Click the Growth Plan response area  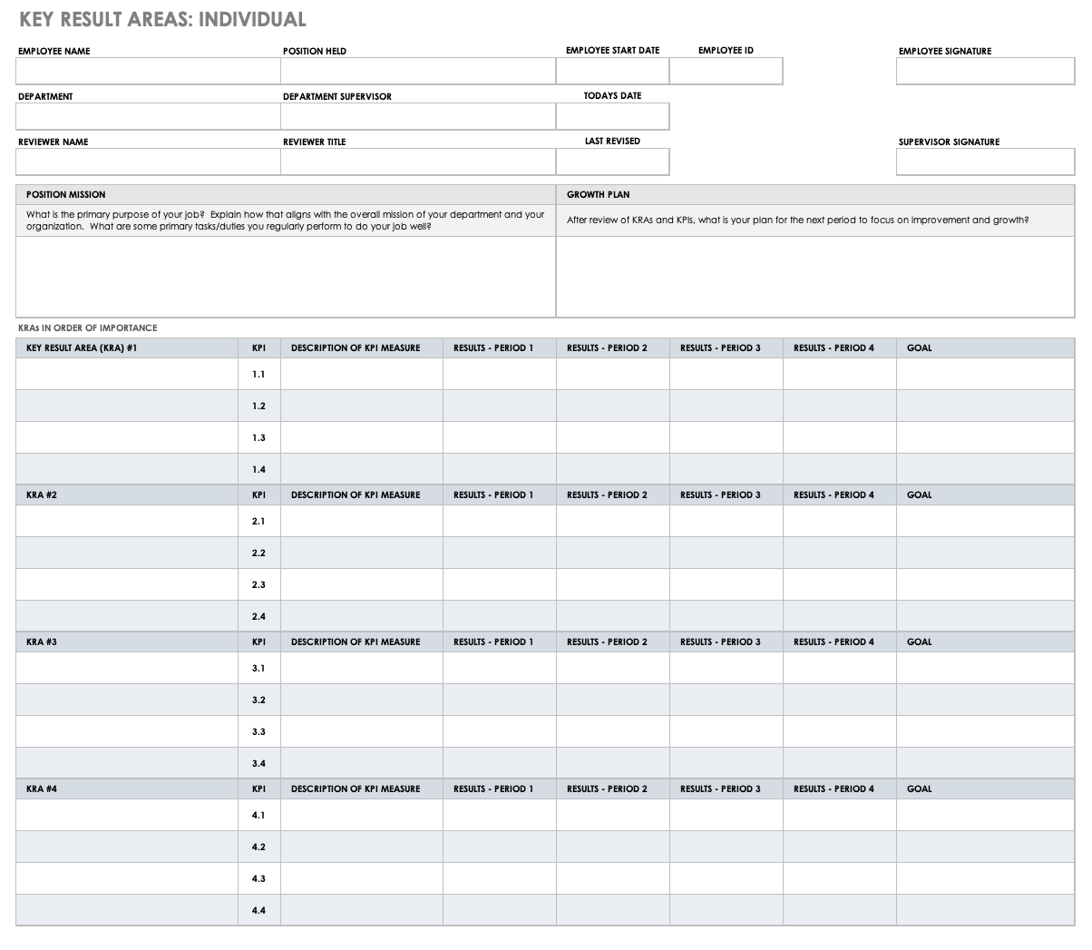[x=816, y=277]
